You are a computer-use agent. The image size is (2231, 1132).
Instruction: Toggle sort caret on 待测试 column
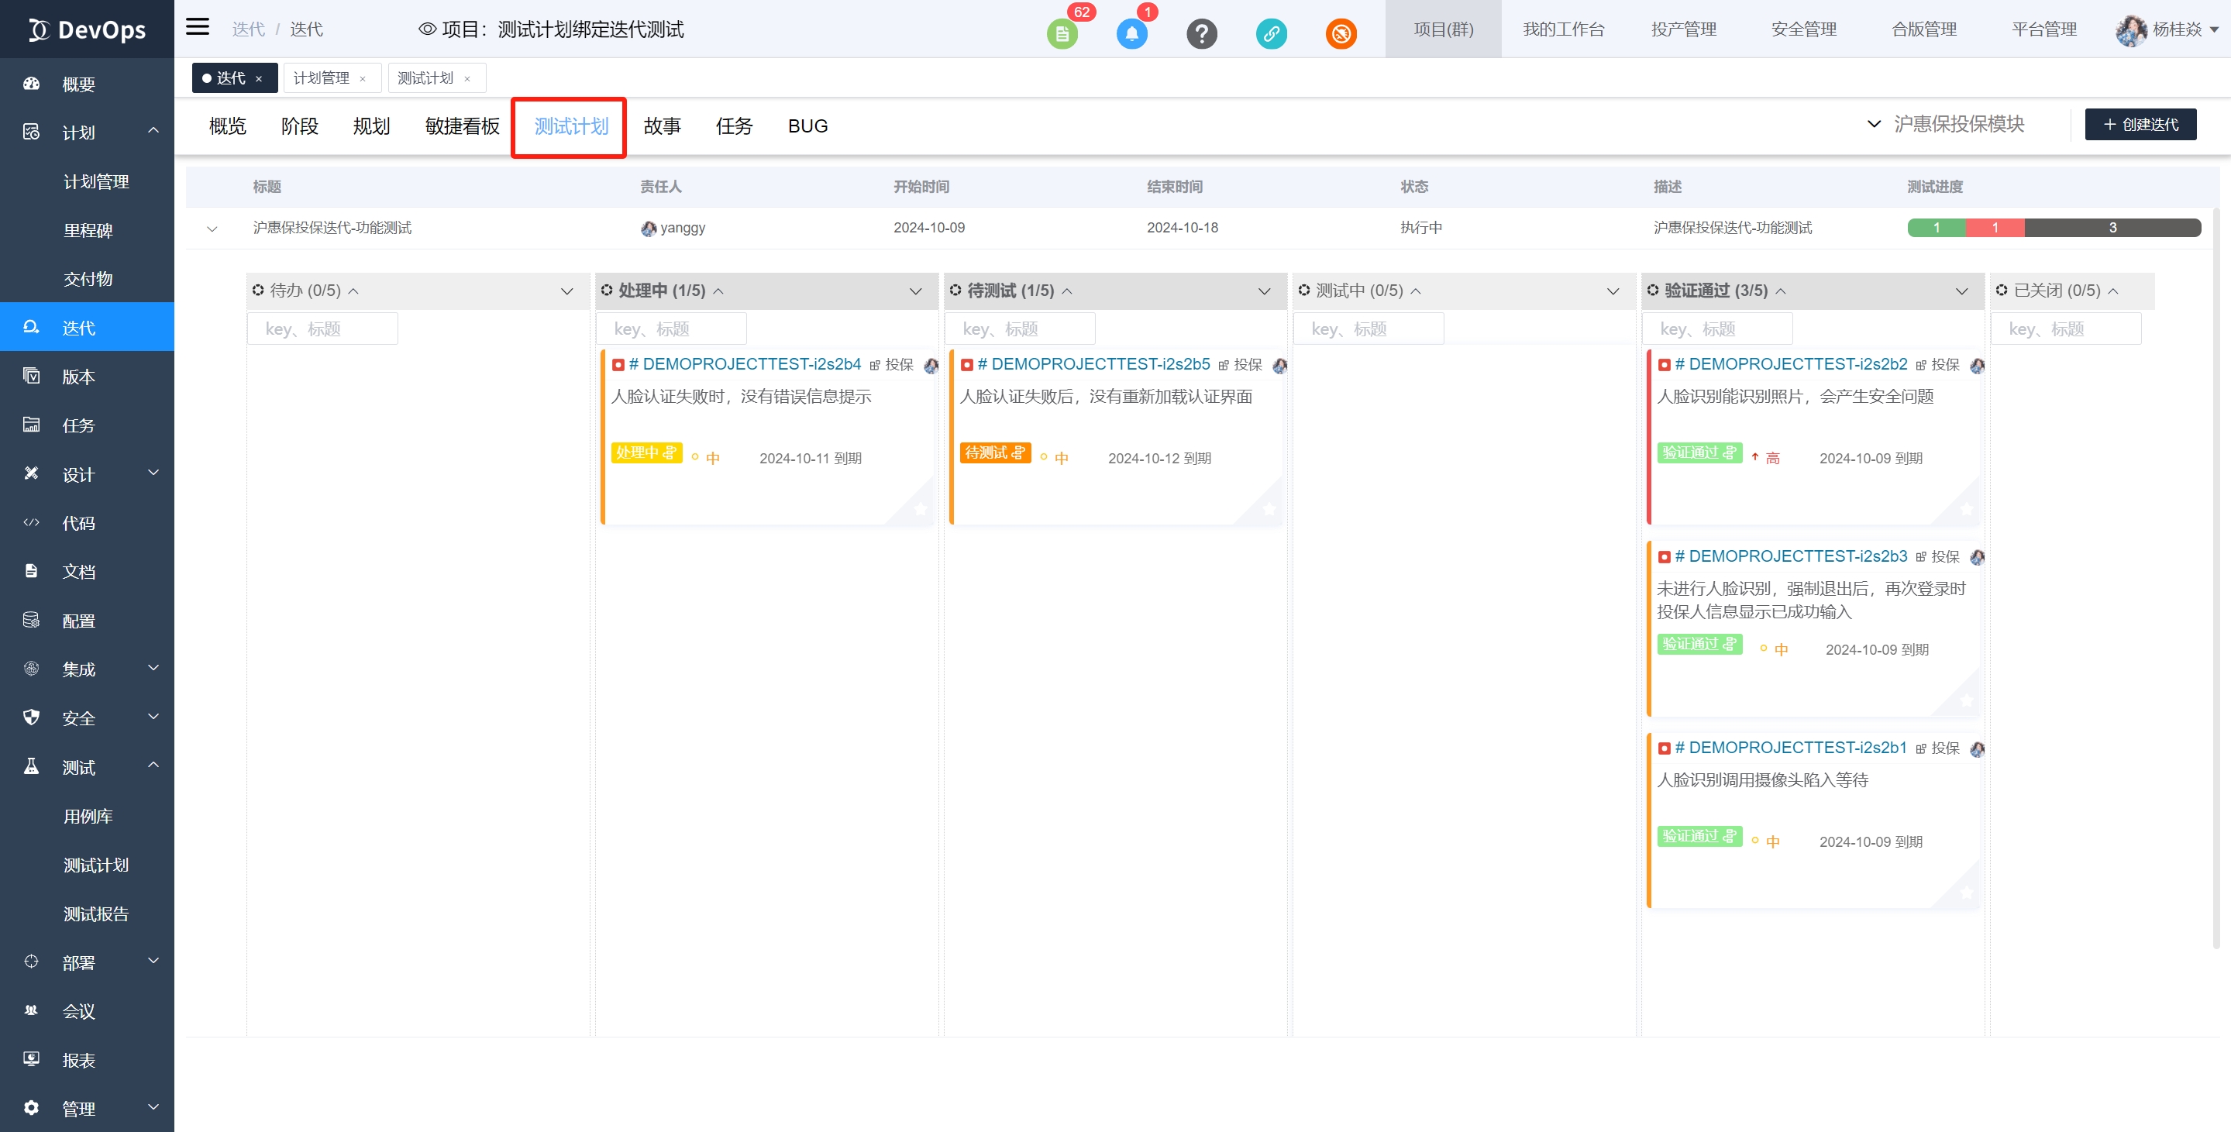(x=1067, y=292)
